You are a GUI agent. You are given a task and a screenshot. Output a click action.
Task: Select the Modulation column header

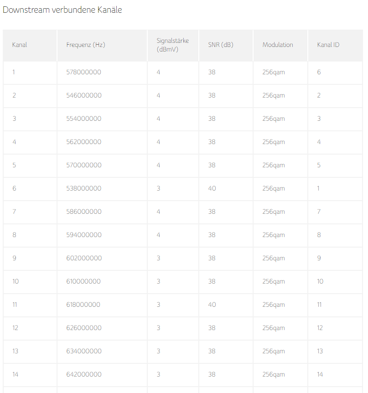point(278,45)
